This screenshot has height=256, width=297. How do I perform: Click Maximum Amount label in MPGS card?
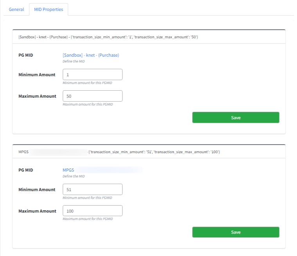(x=37, y=211)
